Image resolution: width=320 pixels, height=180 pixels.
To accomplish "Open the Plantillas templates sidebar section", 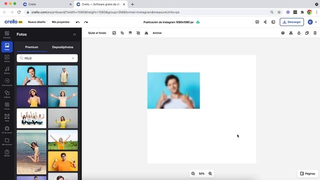I will pos(7,34).
